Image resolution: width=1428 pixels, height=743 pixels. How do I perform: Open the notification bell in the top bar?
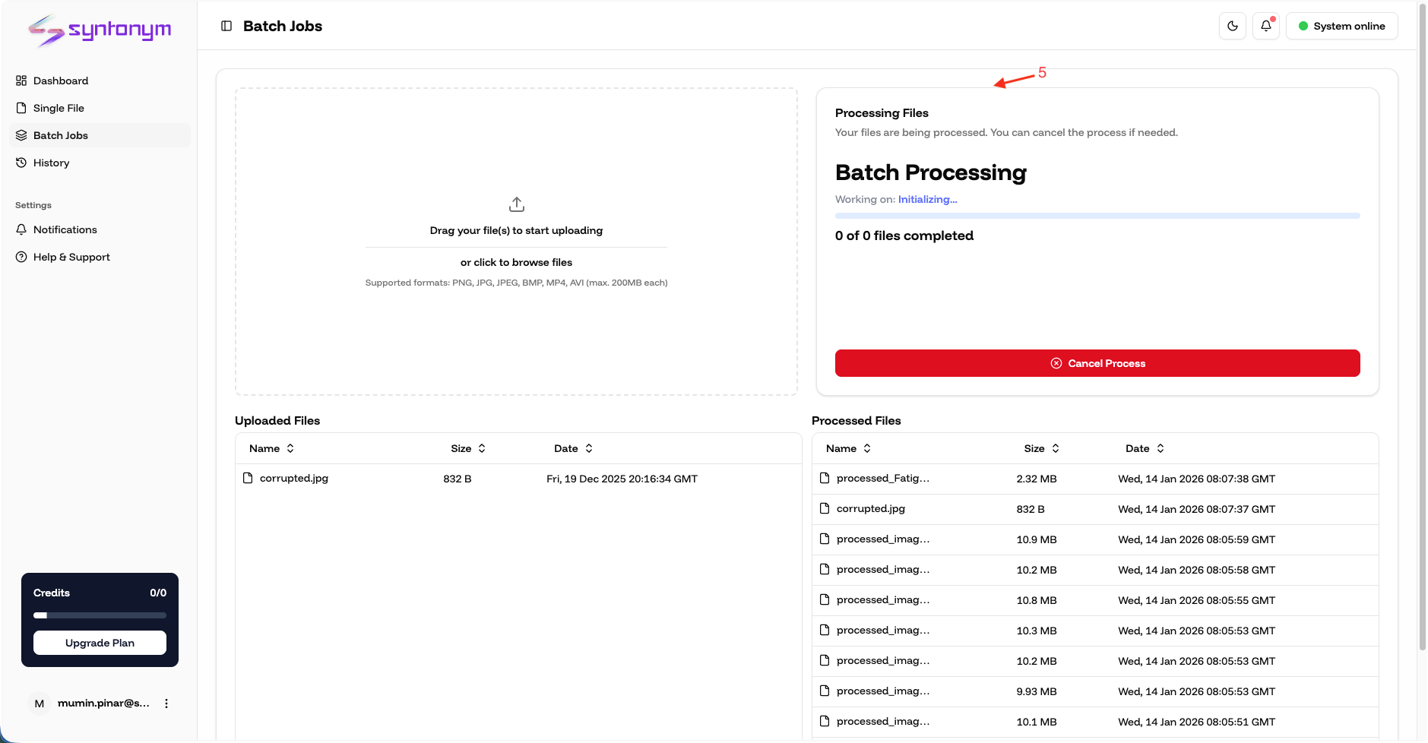(x=1265, y=25)
